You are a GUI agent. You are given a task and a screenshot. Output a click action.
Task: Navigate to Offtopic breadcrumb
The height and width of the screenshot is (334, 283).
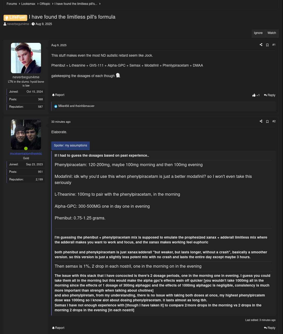45,4
